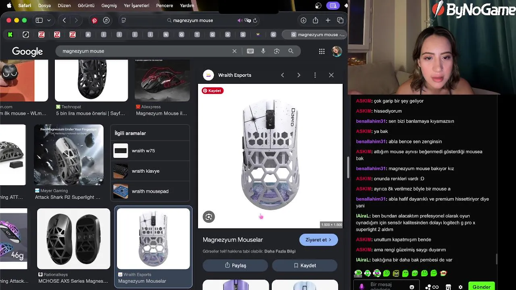516x290 pixels.
Task: Open the page menu icon in the address bar
Action: (x=124, y=20)
